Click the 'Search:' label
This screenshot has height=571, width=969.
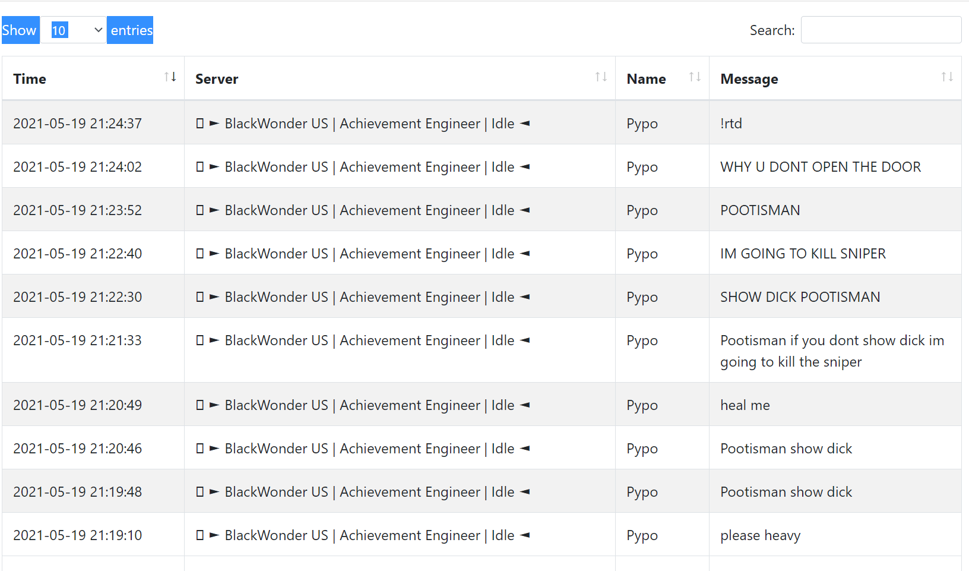pyautogui.click(x=772, y=30)
